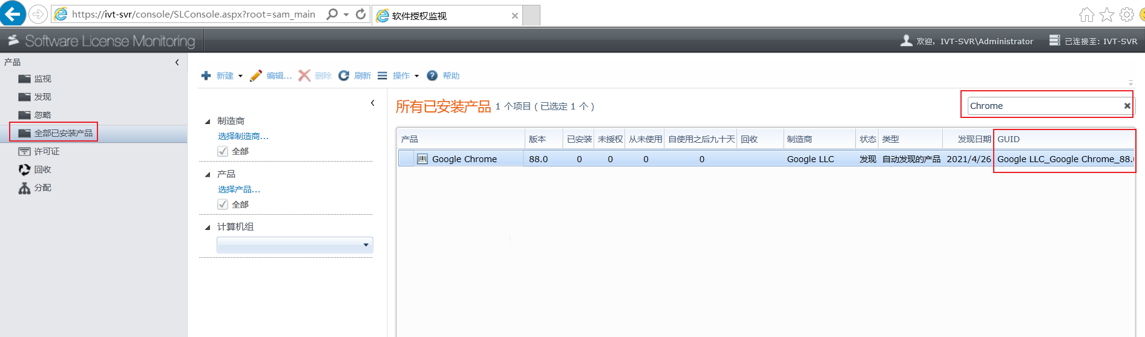Click the server icon beside 已连接至
1145x337 pixels.
pos(1055,41)
